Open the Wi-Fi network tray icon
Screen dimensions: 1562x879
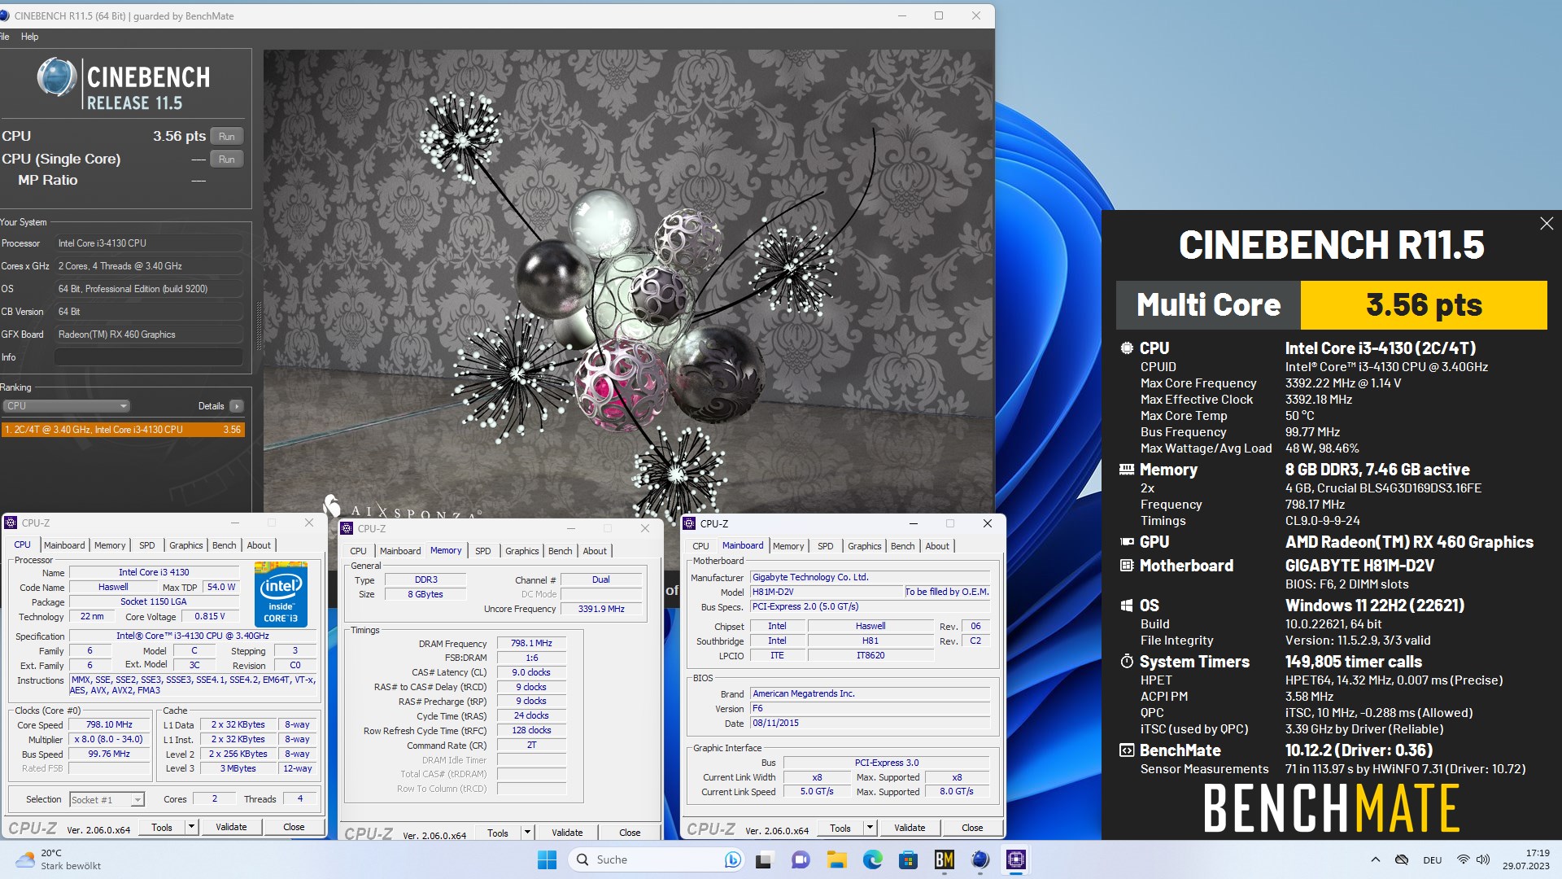(1463, 860)
